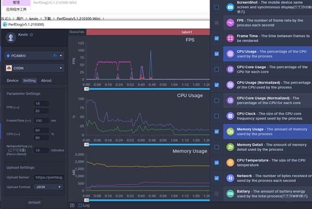Click the Upload Settings heading

[20, 168]
